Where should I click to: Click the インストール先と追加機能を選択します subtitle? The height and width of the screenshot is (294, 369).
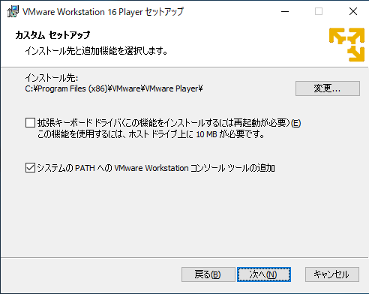(96, 51)
